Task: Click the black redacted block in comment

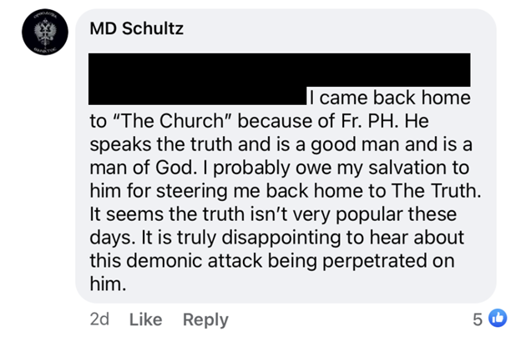Action: click(279, 78)
